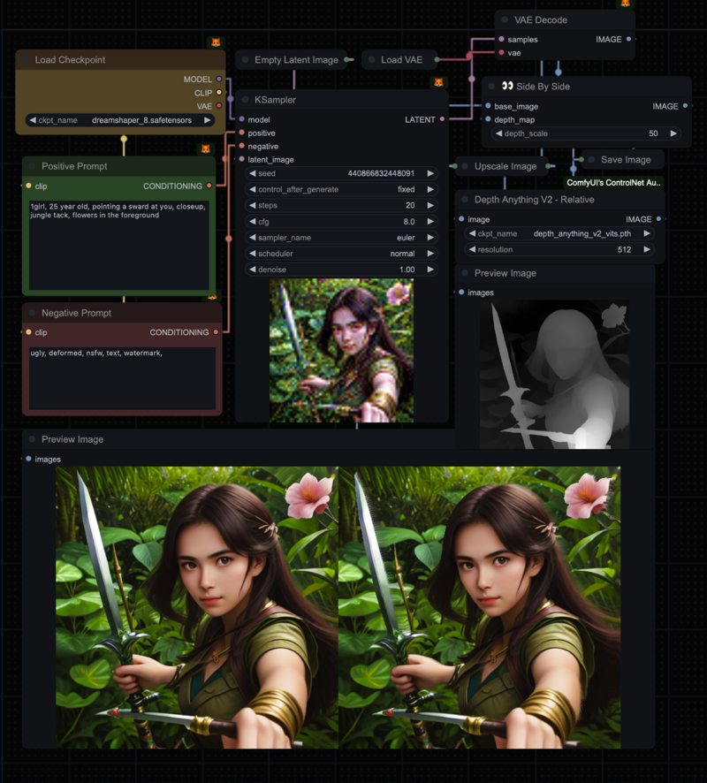Open ckpt_name dreamshaper_8.safetensors selector
The width and height of the screenshot is (707, 783).
tap(120, 120)
